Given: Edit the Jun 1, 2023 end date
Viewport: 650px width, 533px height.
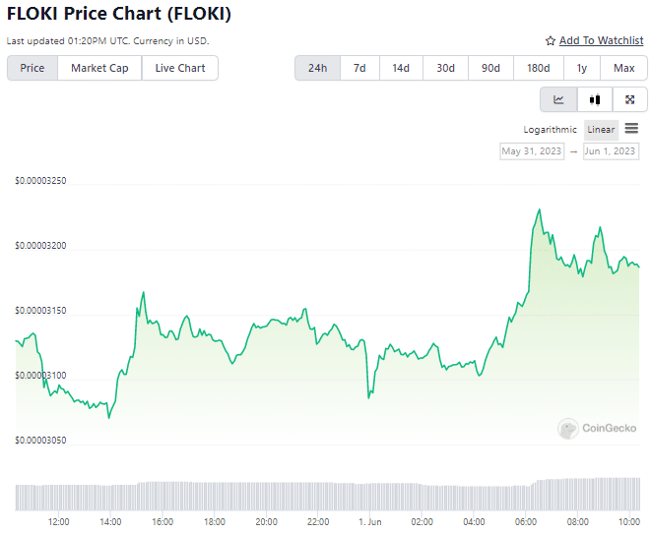Looking at the screenshot, I should pyautogui.click(x=611, y=151).
